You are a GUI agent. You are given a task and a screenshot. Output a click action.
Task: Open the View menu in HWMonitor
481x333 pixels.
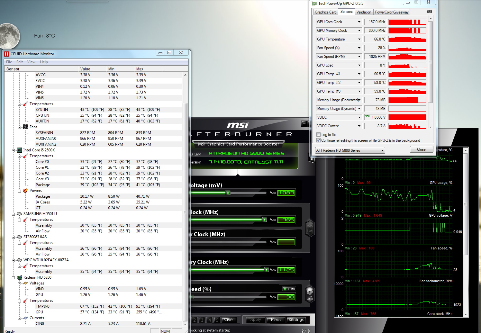click(x=31, y=62)
